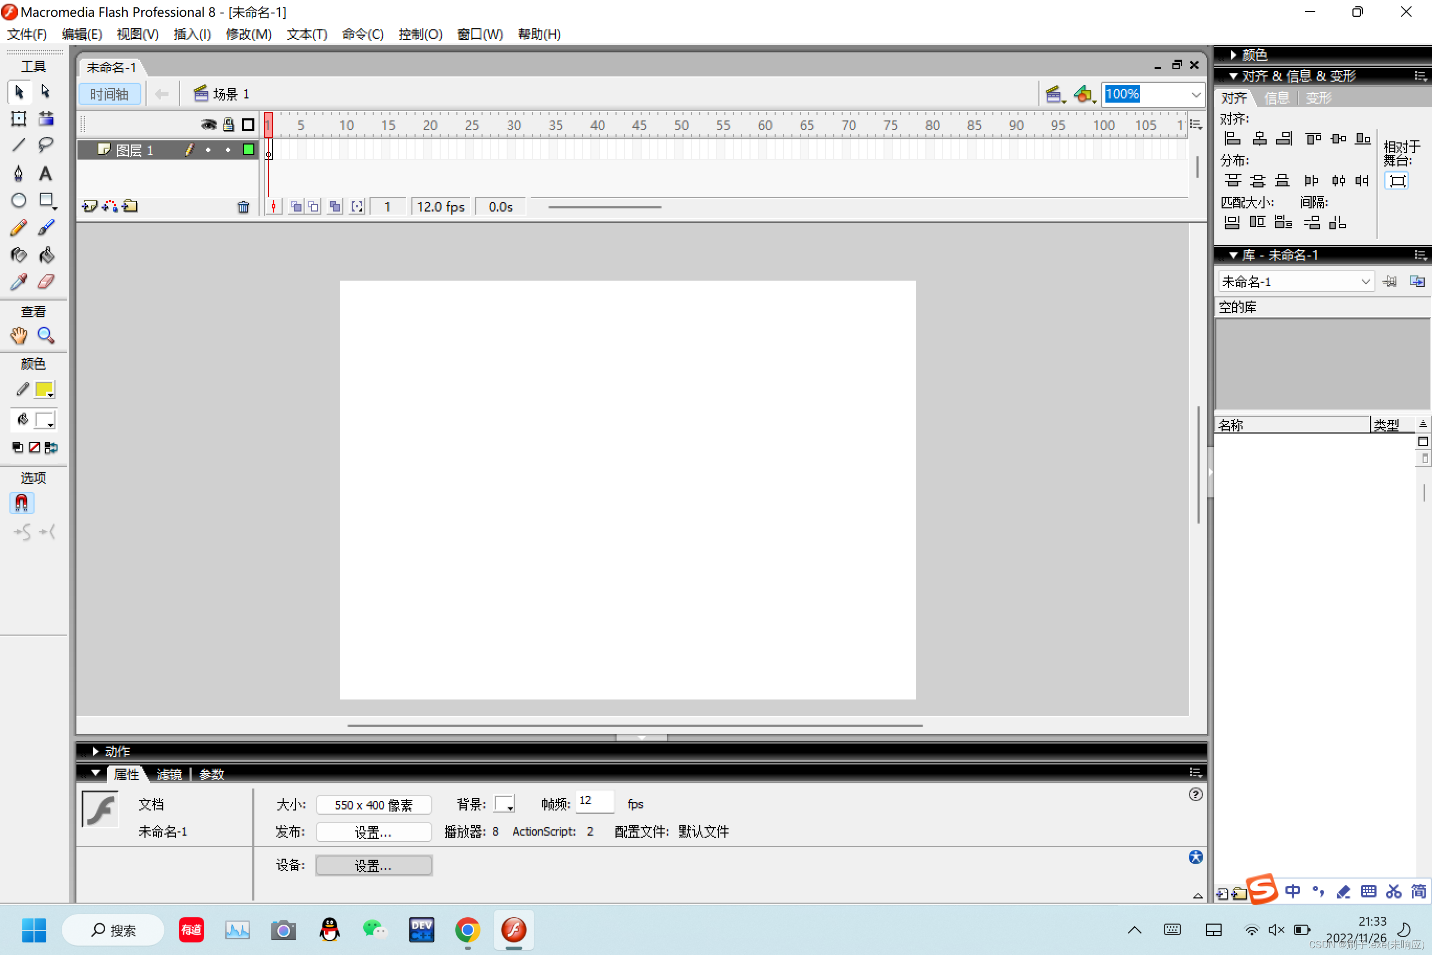Toggle Snap to Objects magnet option

pos(21,503)
